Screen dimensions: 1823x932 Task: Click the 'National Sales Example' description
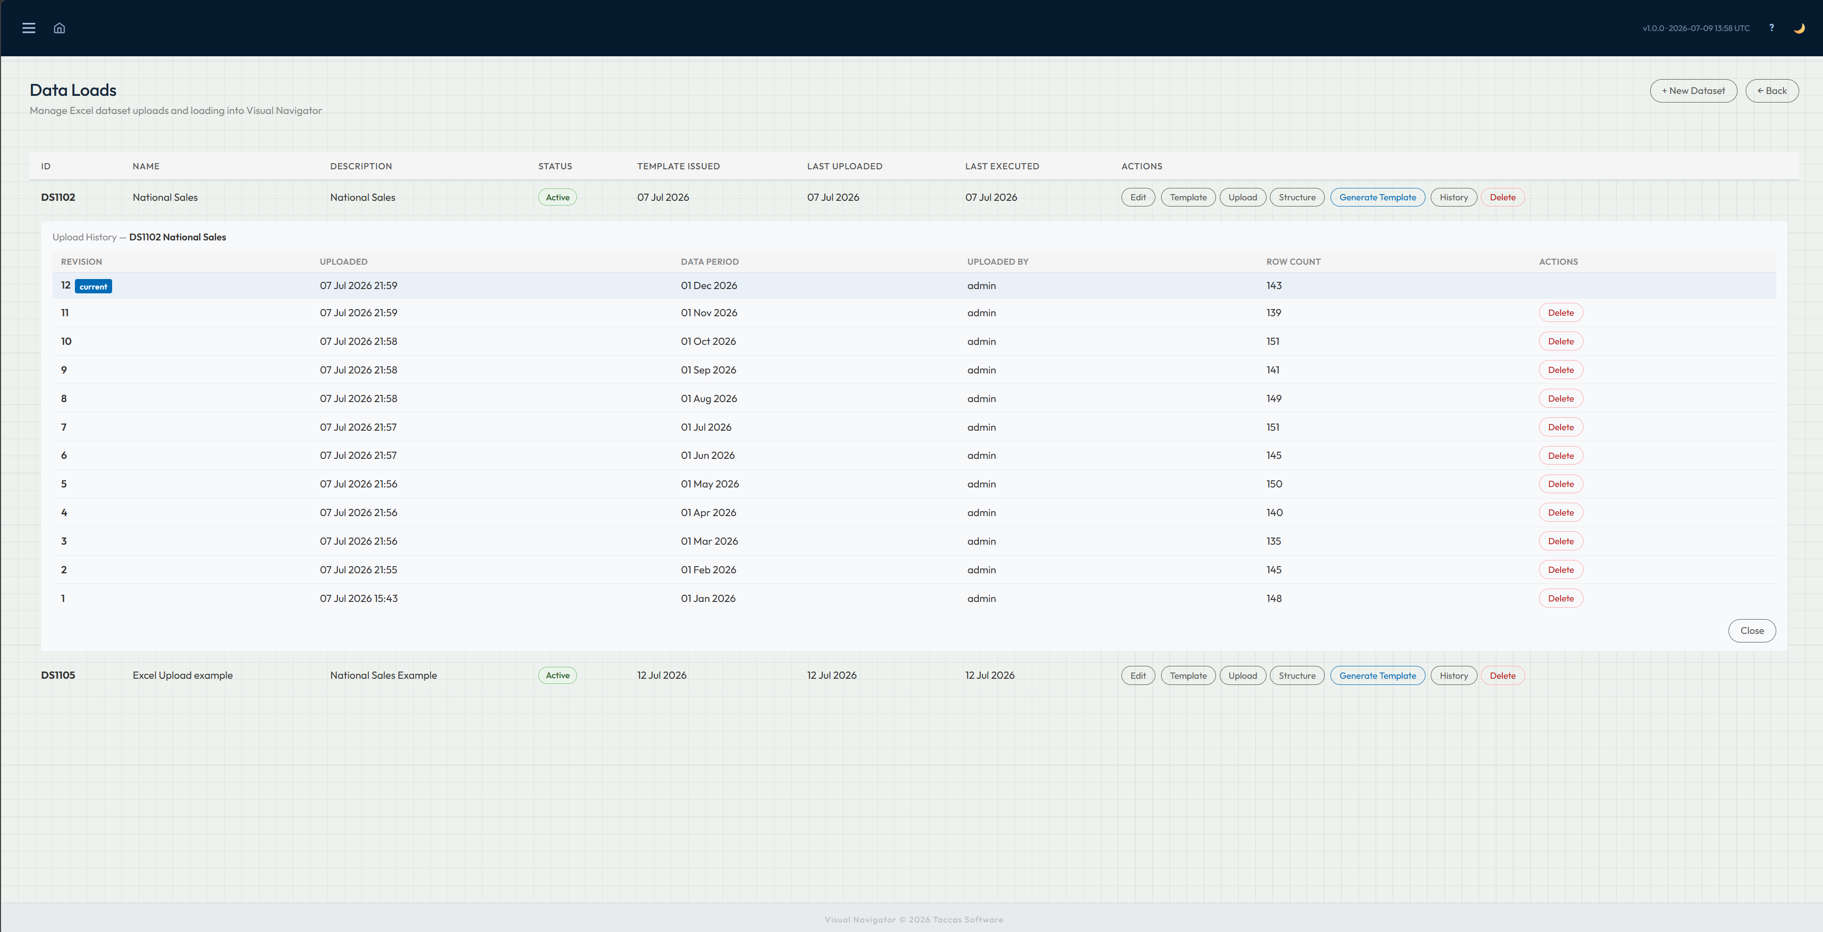coord(384,675)
